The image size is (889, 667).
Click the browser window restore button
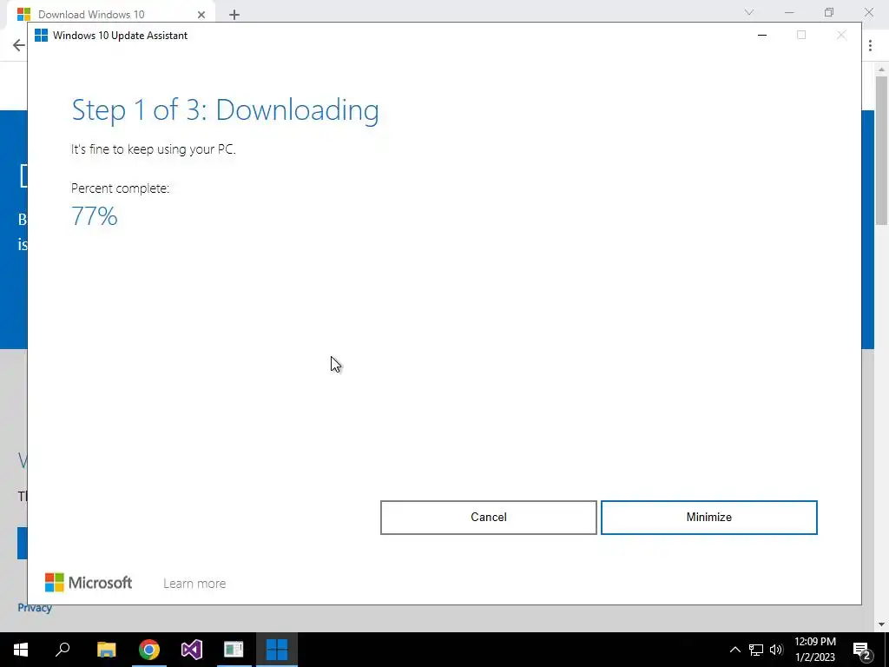(x=829, y=12)
